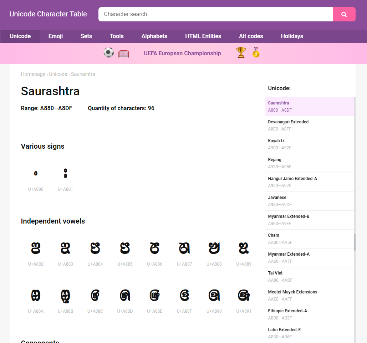Open the HTML Entities nav tab
The image size is (367, 343).
pyautogui.click(x=203, y=36)
